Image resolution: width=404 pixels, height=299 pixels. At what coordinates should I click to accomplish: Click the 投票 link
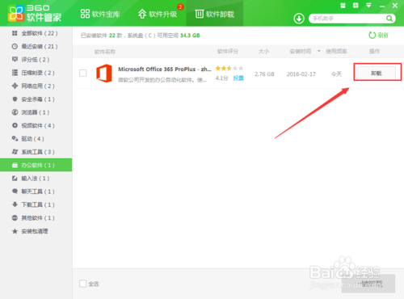pos(238,78)
